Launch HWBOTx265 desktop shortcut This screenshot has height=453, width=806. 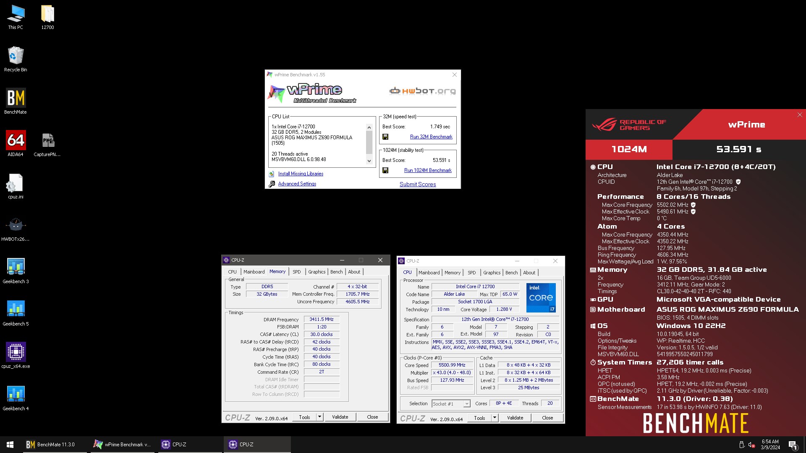[x=16, y=229]
